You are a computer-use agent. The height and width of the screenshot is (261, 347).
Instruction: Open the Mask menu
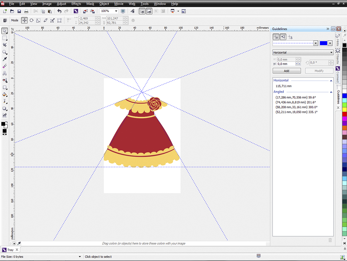pyautogui.click(x=90, y=4)
